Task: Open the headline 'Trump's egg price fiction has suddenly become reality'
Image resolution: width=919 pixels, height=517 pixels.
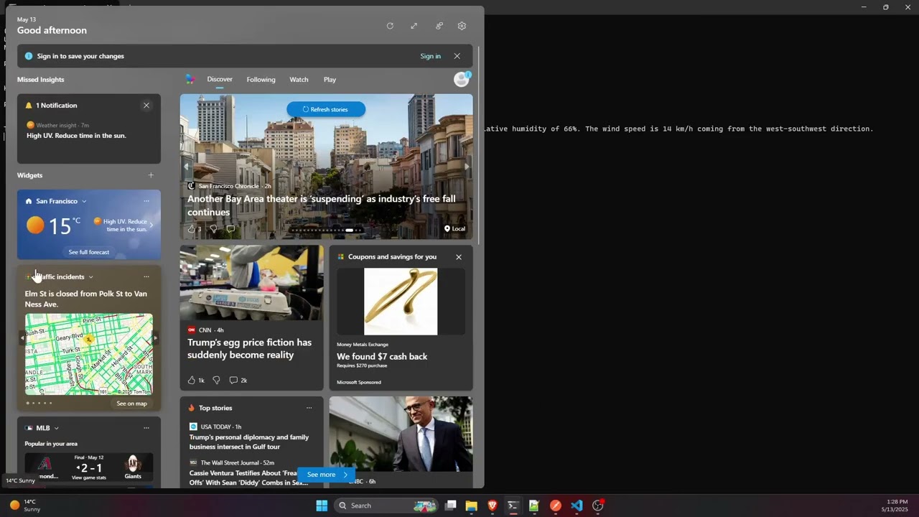Action: click(249, 349)
